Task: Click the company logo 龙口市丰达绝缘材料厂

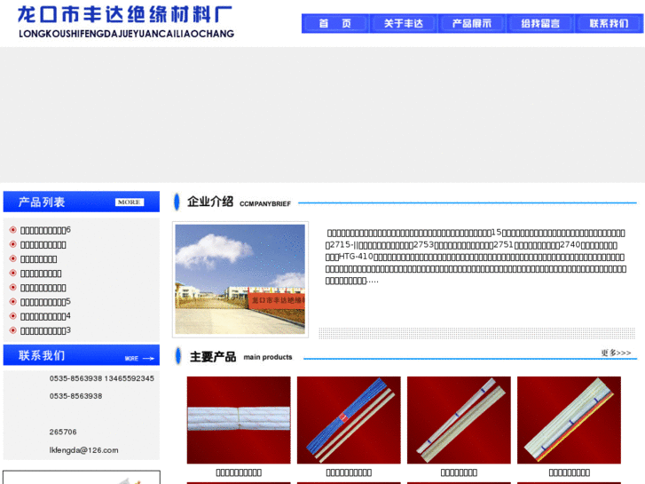Action: [x=126, y=22]
